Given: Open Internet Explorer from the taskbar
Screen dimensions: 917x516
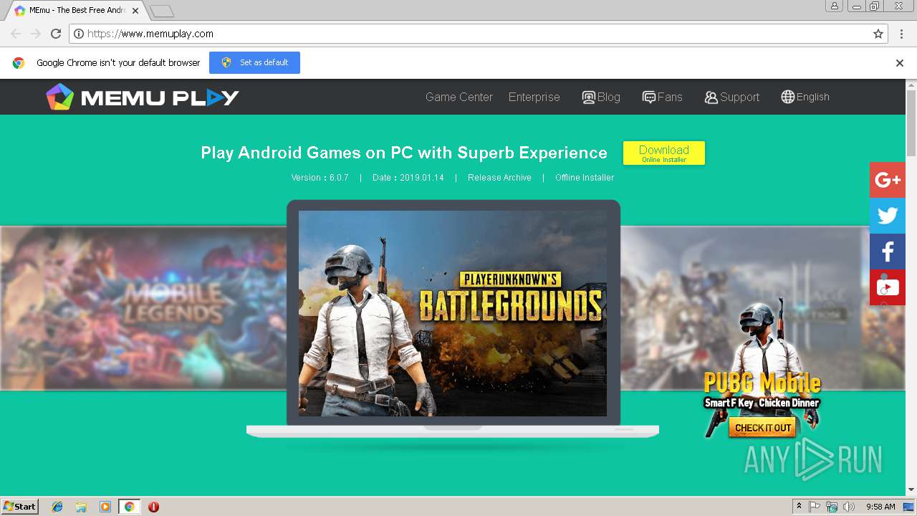Looking at the screenshot, I should pos(57,507).
